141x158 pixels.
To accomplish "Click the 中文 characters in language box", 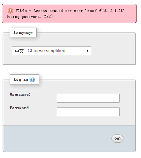I will [19, 51].
